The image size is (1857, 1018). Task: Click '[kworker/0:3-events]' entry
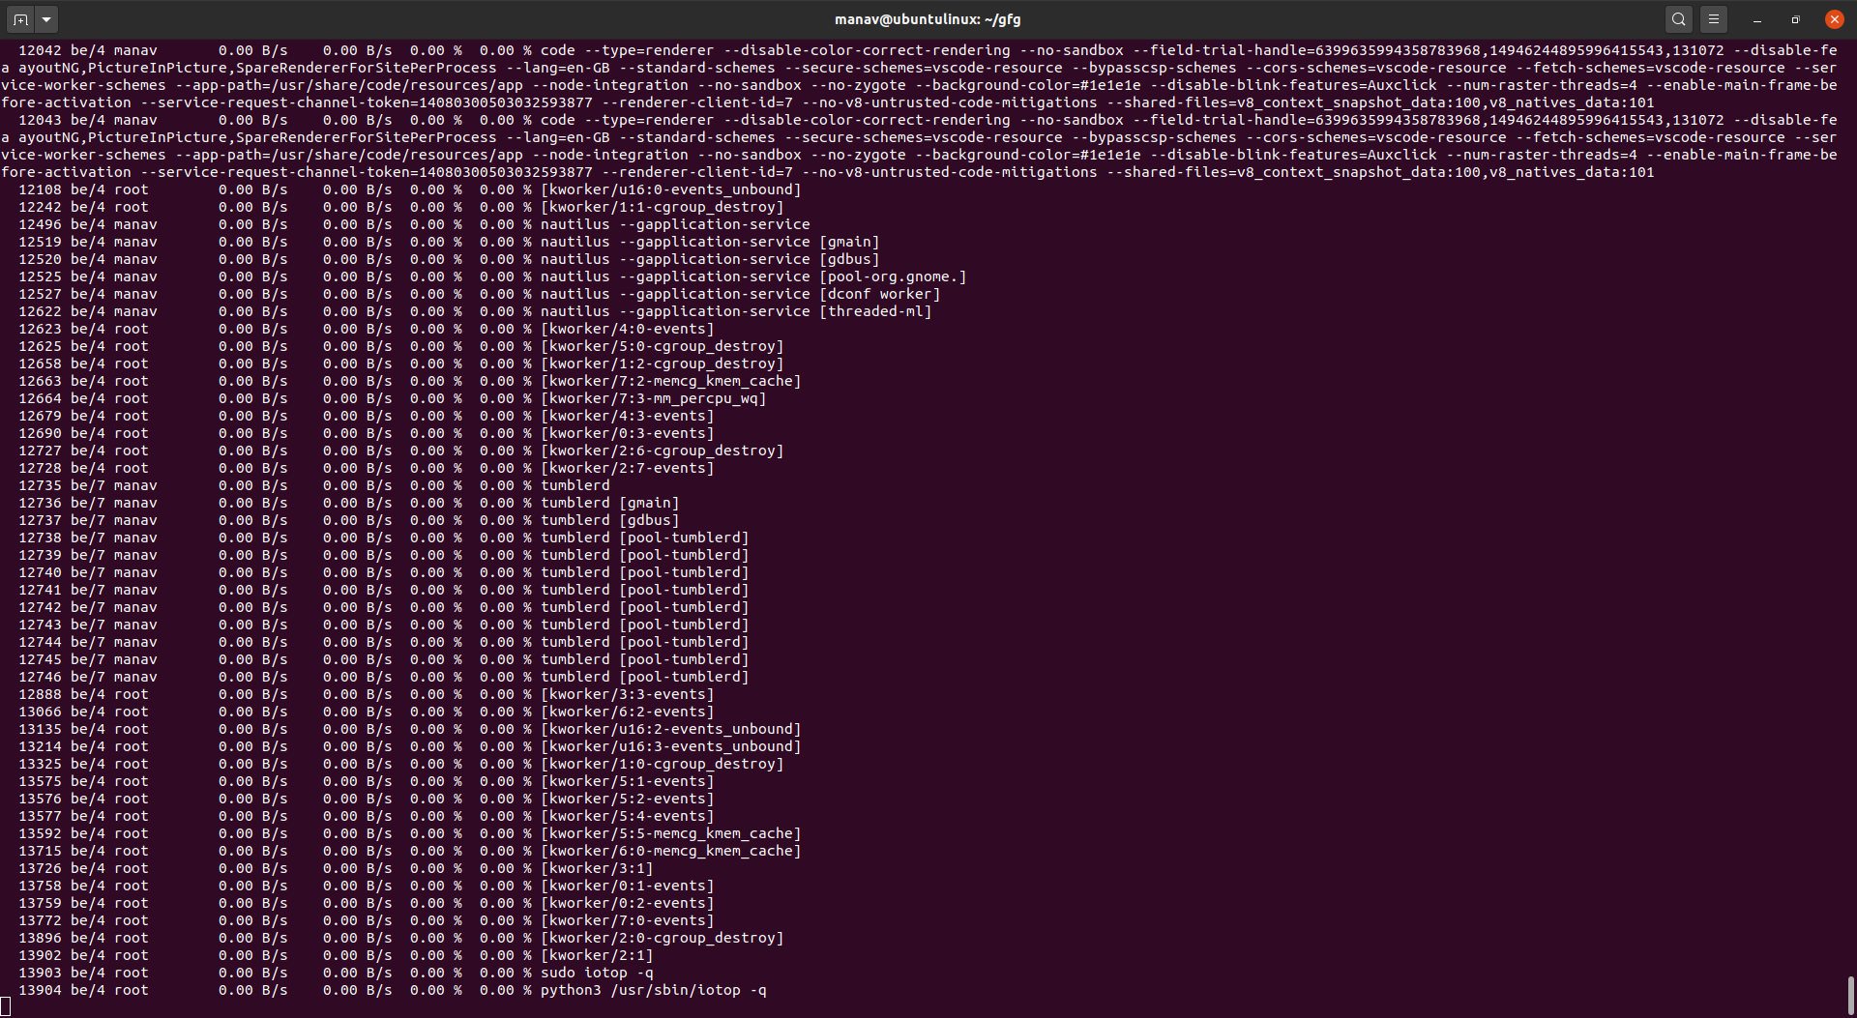click(628, 433)
